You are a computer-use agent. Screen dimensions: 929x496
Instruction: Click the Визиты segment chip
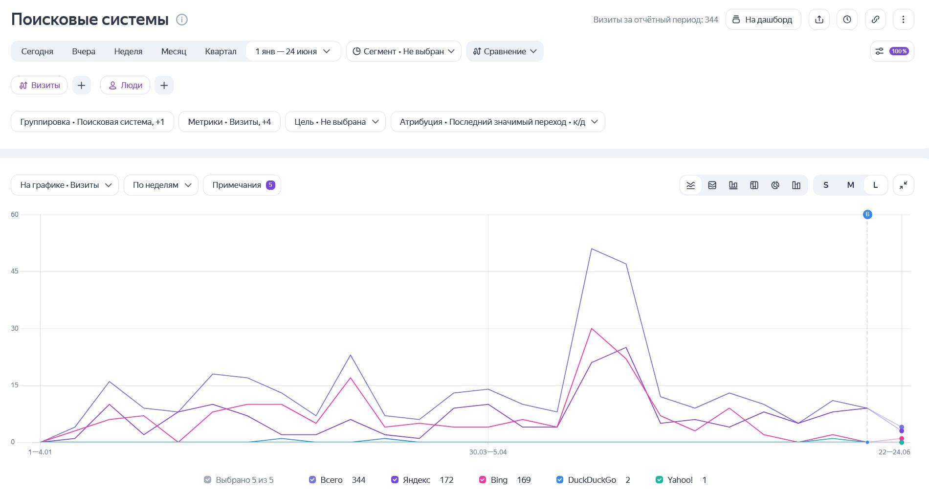39,85
